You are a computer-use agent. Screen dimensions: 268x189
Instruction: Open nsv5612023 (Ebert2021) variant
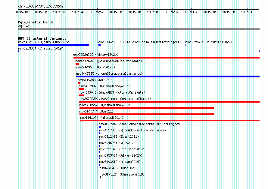tap(119, 136)
